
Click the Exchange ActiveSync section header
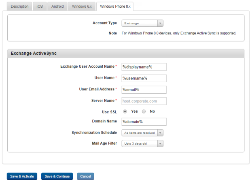coord(126,54)
